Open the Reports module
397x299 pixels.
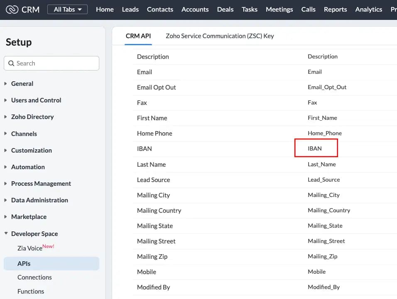click(335, 10)
